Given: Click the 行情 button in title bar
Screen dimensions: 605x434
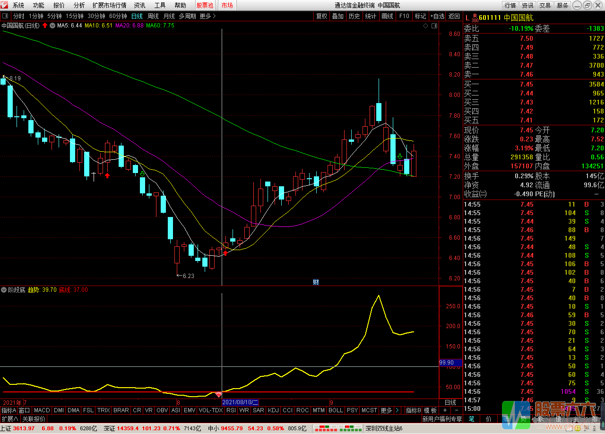Looking at the screenshot, I should pos(510,5).
